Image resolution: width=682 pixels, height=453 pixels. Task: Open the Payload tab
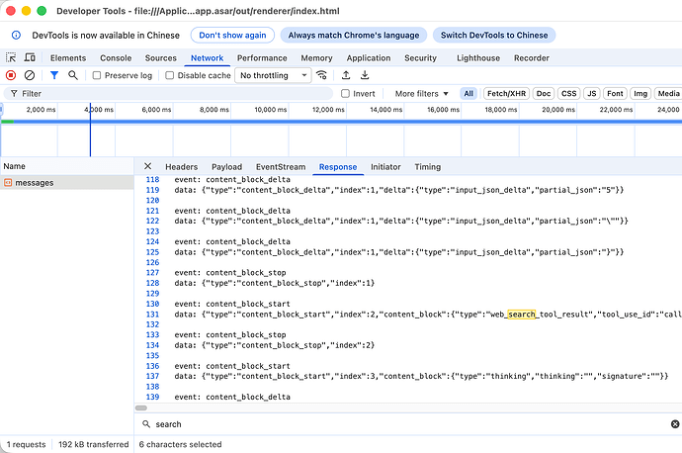[x=226, y=167]
